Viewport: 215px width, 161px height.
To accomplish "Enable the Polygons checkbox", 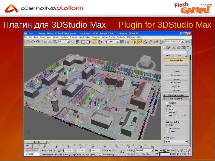I will click(x=167, y=103).
